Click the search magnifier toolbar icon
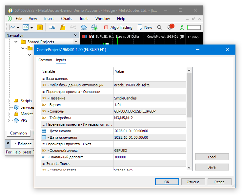 (160, 27)
